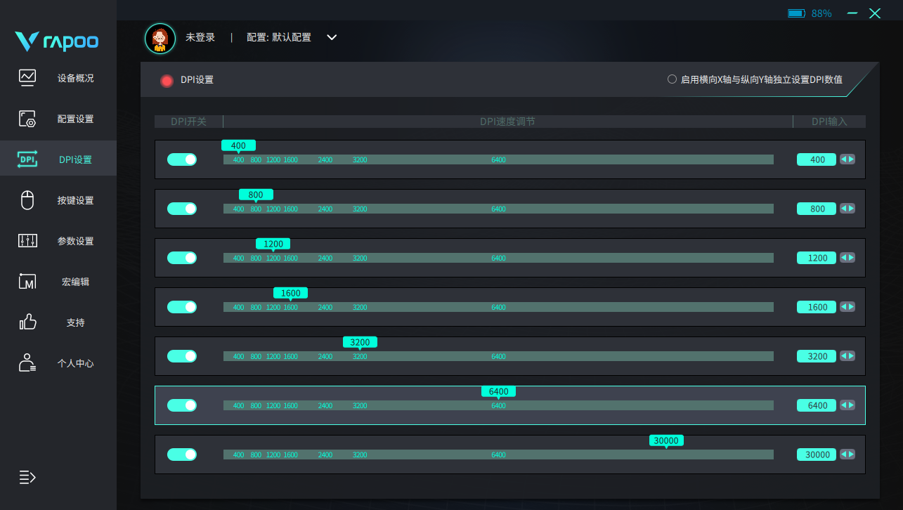
Task: Toggle the 6400 DPI level switch
Action: coord(182,405)
